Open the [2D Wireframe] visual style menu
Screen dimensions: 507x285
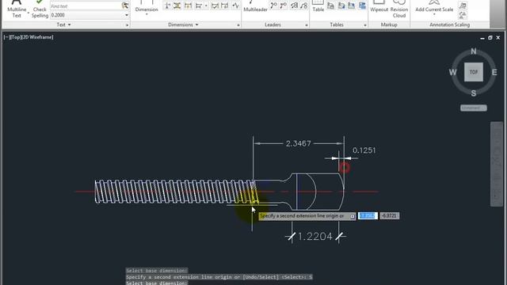tap(37, 37)
